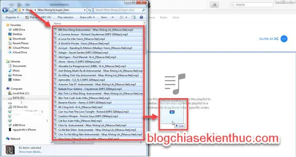This screenshot has height=157, width=296.
Task: Click change your view icon
Action: click(x=122, y=17)
